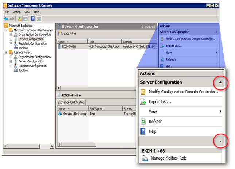Open the View menu in menu bar
Viewport: 235px width, 169px height.
click(27, 12)
